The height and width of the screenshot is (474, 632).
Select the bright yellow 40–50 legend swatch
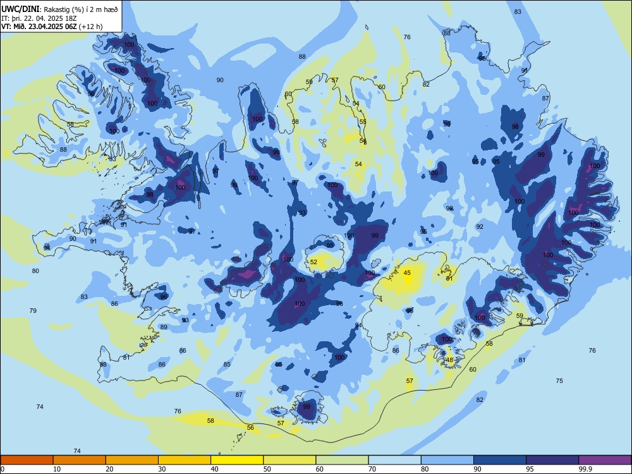click(x=237, y=460)
